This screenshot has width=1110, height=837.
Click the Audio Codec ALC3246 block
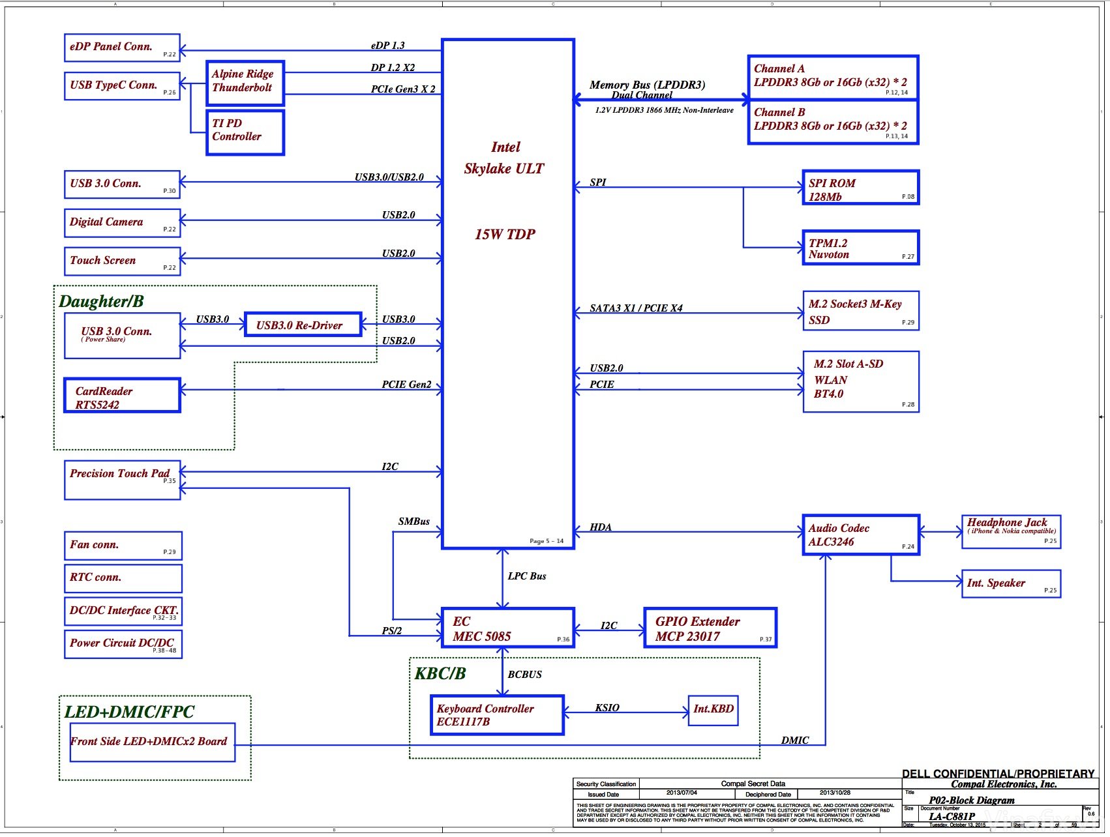(861, 535)
